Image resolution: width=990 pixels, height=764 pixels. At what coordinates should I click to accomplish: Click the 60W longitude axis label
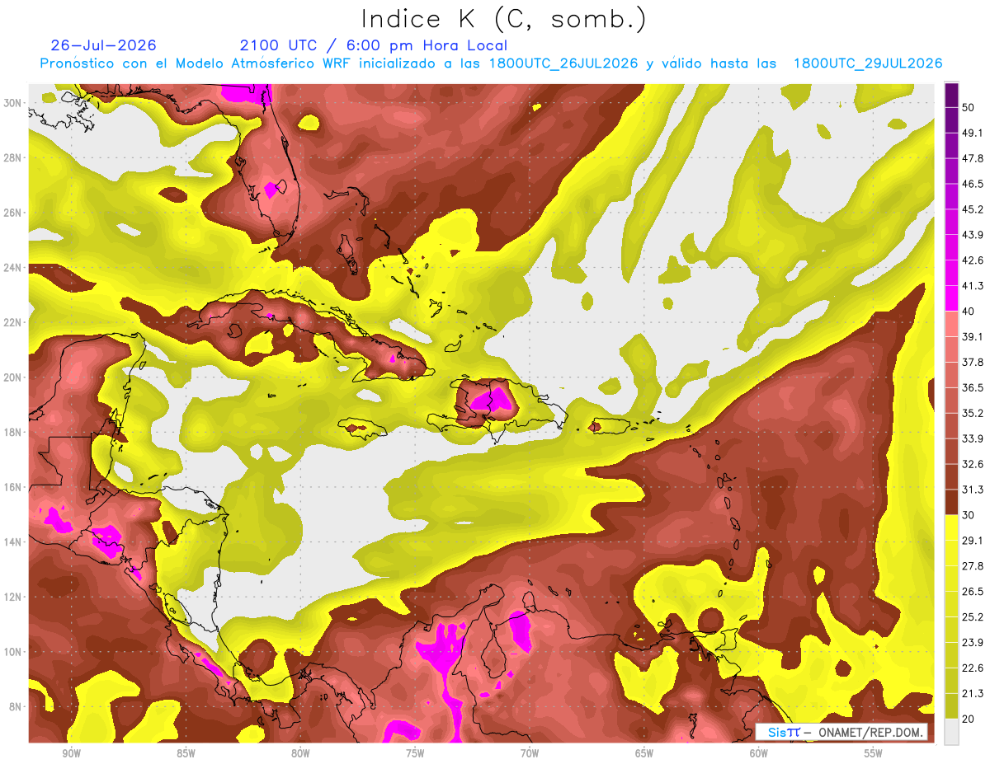759,753
